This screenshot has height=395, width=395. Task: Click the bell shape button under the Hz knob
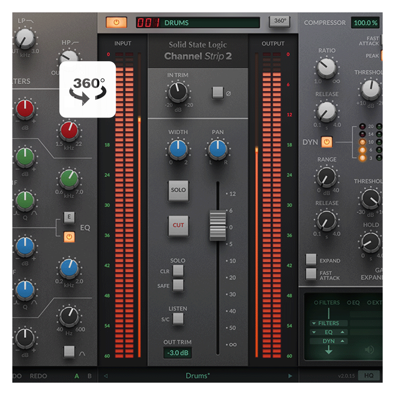[69, 352]
